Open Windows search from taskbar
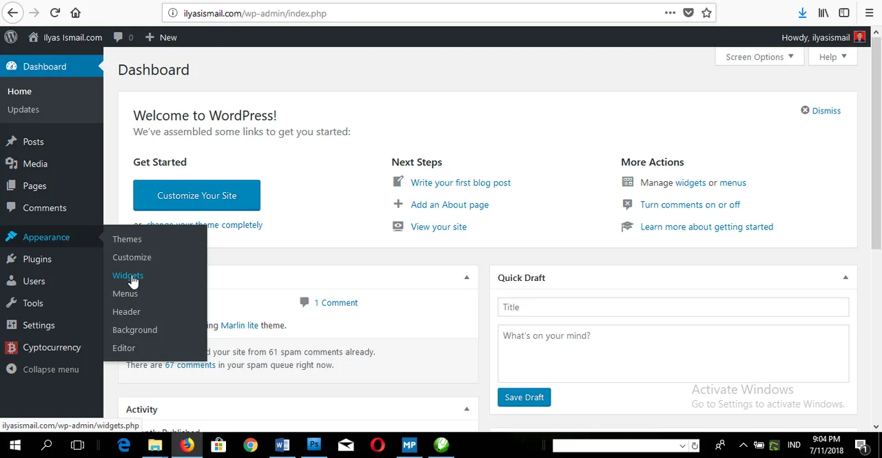The height and width of the screenshot is (458, 882). click(47, 445)
